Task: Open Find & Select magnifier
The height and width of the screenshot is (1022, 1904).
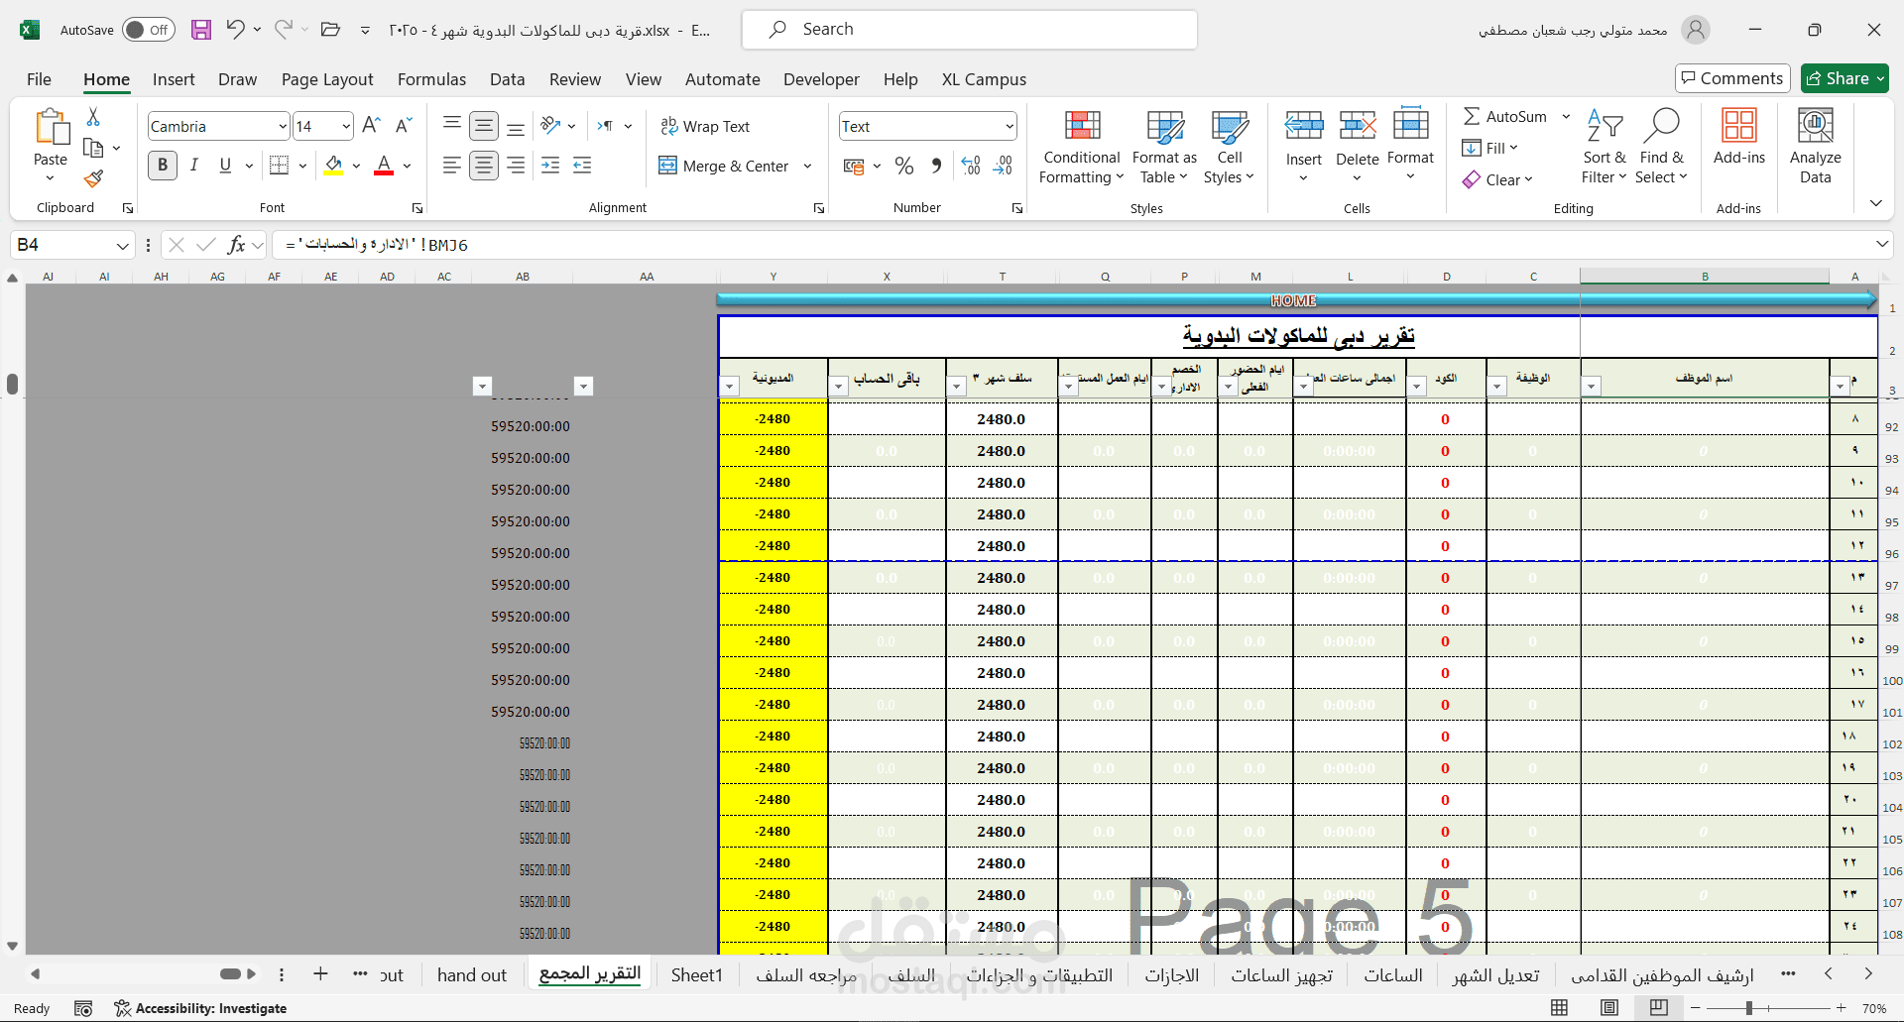Action: coord(1662,147)
